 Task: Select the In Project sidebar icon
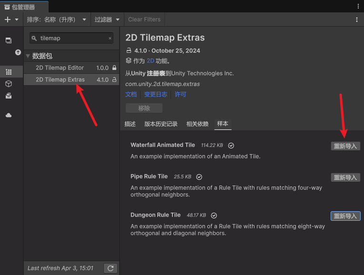click(9, 40)
